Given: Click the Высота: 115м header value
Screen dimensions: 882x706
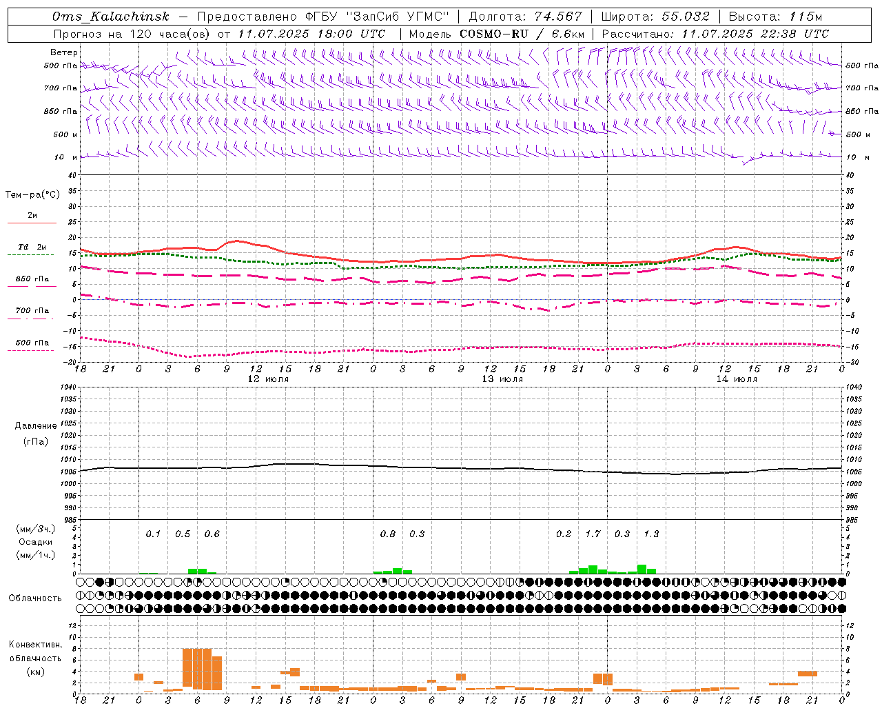Looking at the screenshot, I should (775, 17).
